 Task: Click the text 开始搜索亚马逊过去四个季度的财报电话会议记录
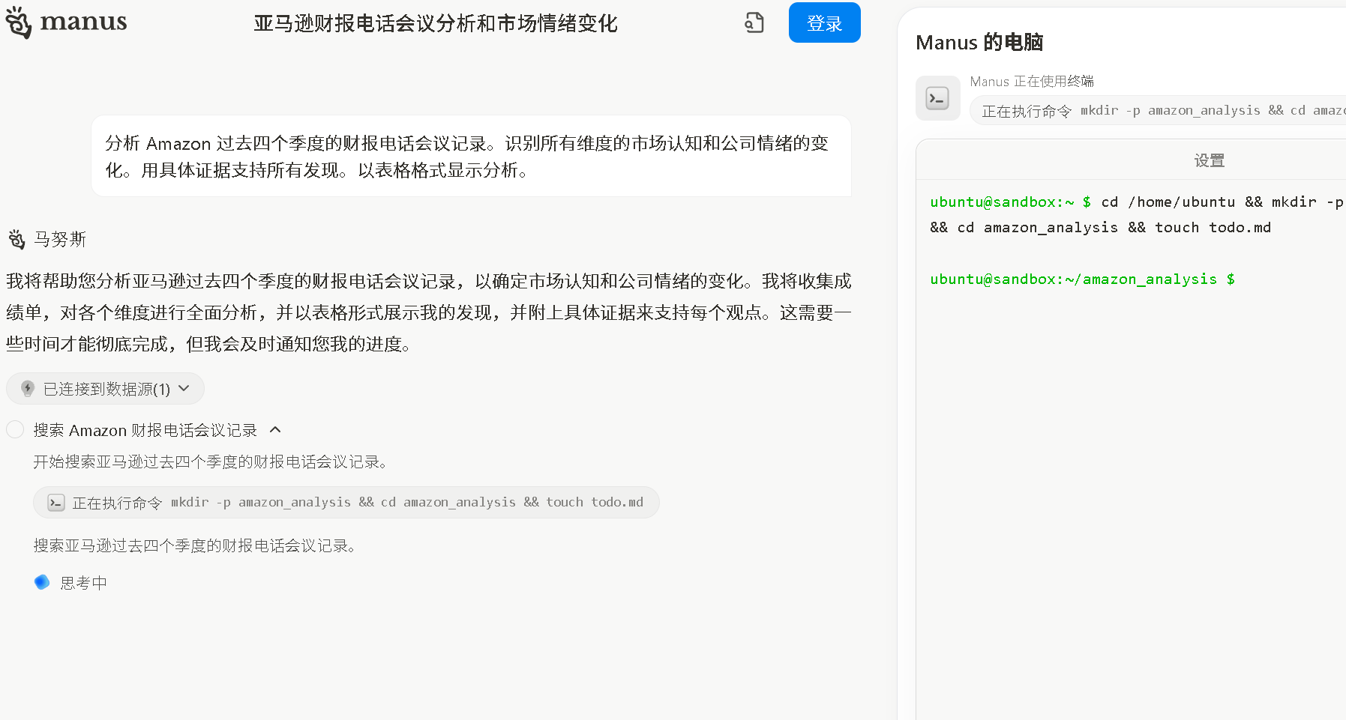coord(211,462)
